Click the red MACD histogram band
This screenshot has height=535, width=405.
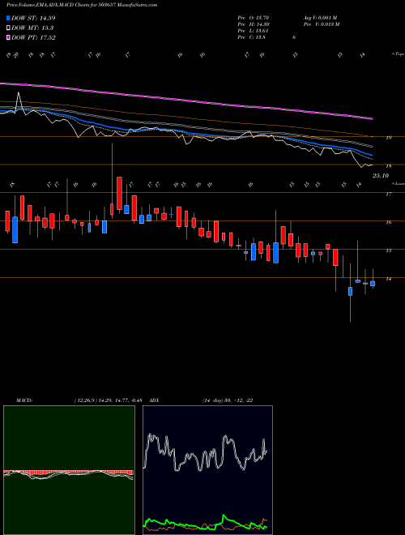[x=68, y=472]
